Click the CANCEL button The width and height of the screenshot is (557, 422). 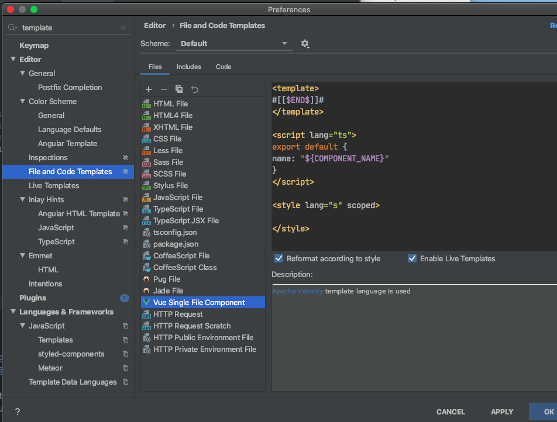[x=451, y=411]
